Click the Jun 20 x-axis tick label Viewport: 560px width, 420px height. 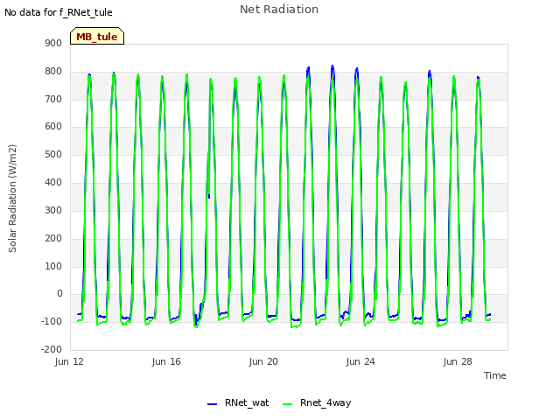(x=263, y=361)
